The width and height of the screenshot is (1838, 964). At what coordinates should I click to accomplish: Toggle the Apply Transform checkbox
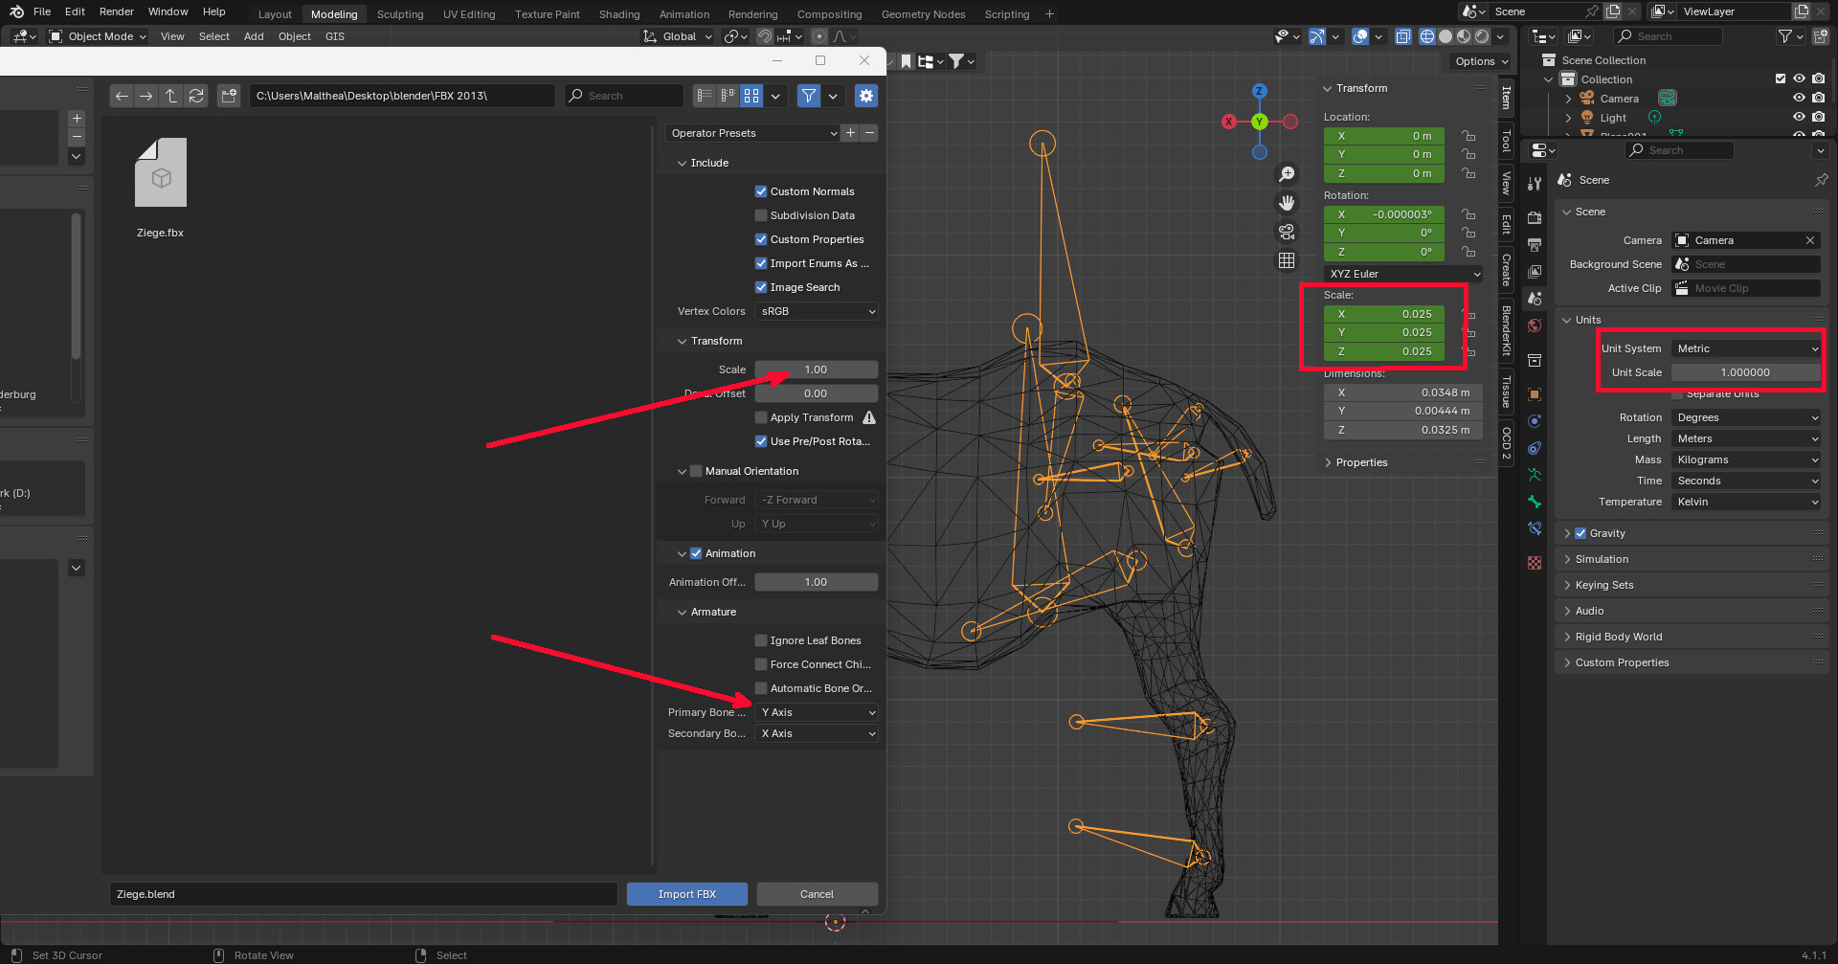(761, 417)
